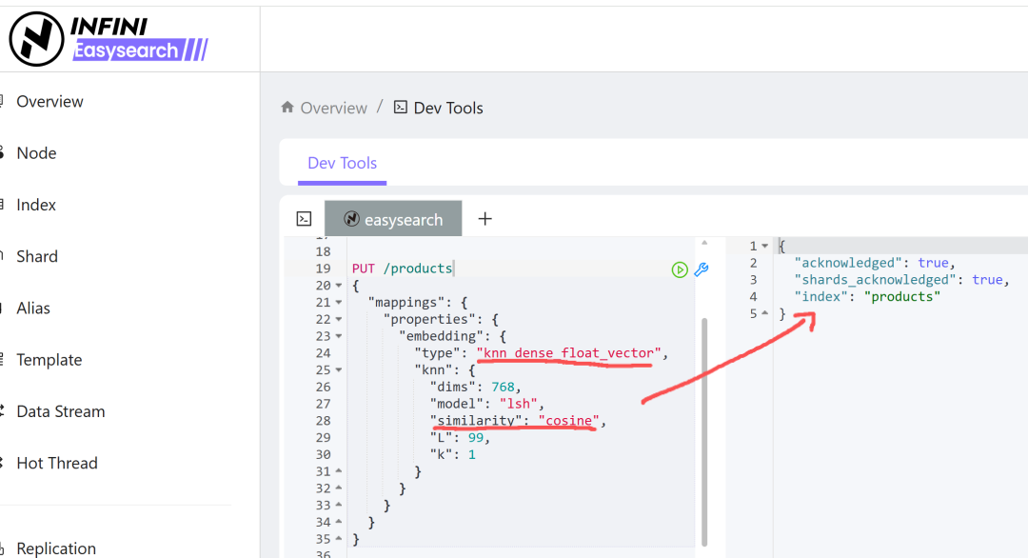The height and width of the screenshot is (558, 1028).
Task: Click the response fold marker on line 5
Action: [764, 313]
